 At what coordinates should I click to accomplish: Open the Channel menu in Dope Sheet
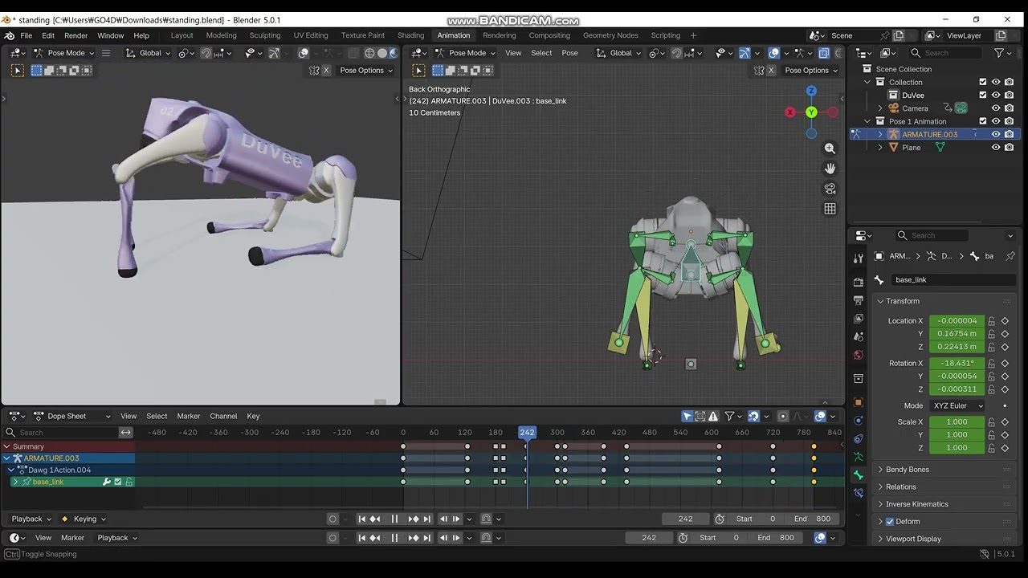[223, 416]
